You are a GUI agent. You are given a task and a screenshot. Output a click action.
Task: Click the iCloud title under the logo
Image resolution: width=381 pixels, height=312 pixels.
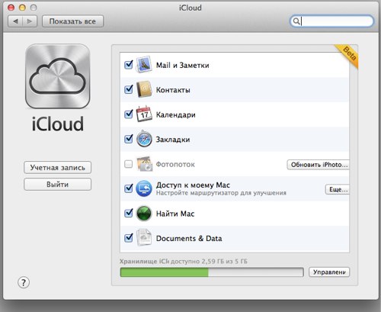coord(58,124)
